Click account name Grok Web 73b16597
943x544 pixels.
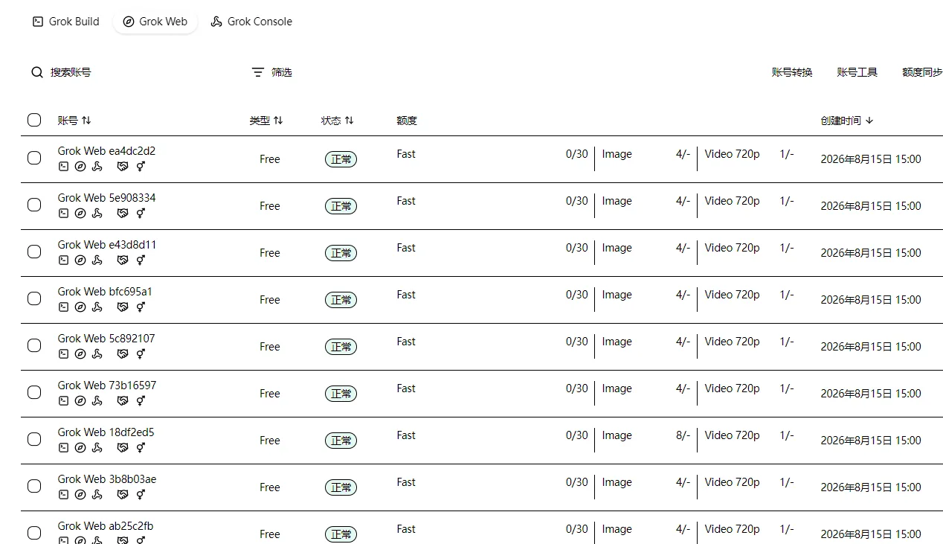pyautogui.click(x=107, y=385)
